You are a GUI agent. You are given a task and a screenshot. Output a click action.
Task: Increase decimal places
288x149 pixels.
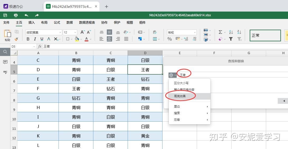(x=186, y=39)
